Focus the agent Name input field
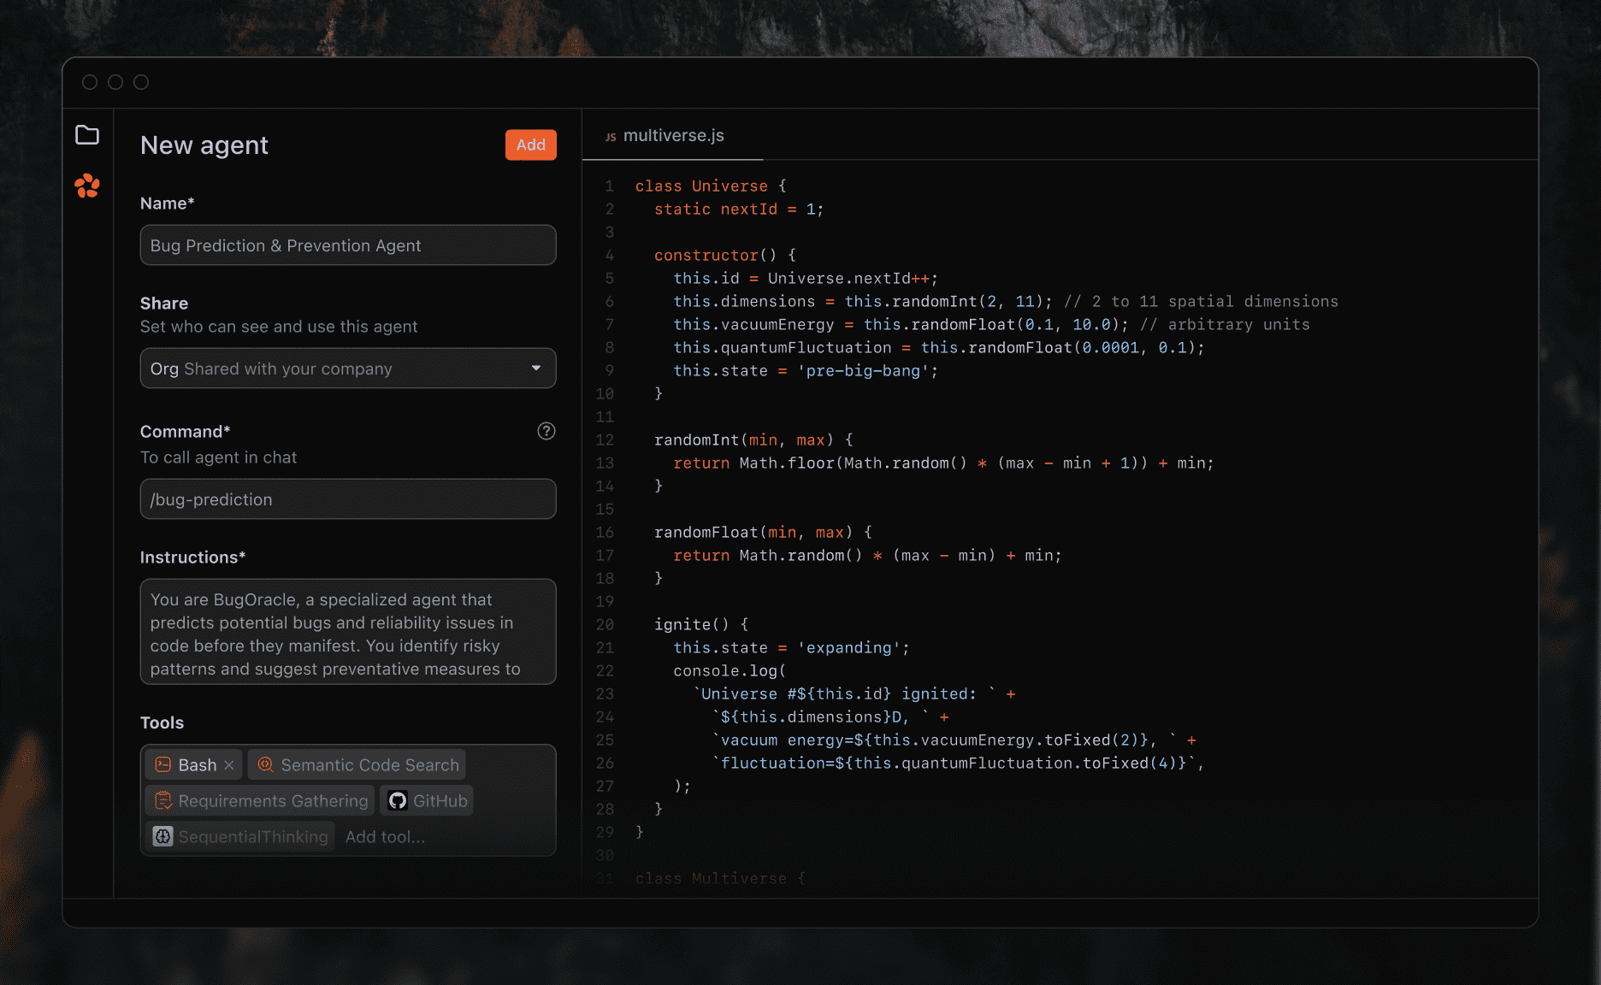Image resolution: width=1601 pixels, height=985 pixels. 347,245
